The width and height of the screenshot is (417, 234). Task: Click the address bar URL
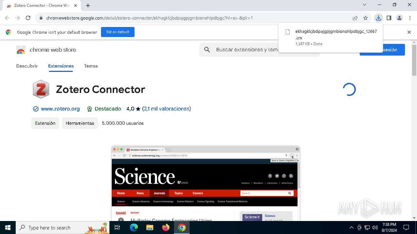150,18
